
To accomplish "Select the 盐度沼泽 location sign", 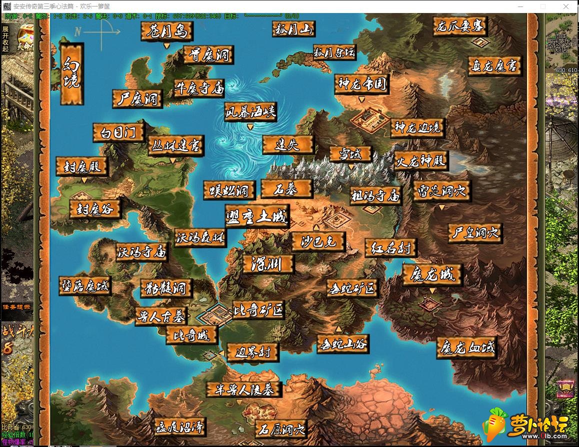I will [x=180, y=428].
